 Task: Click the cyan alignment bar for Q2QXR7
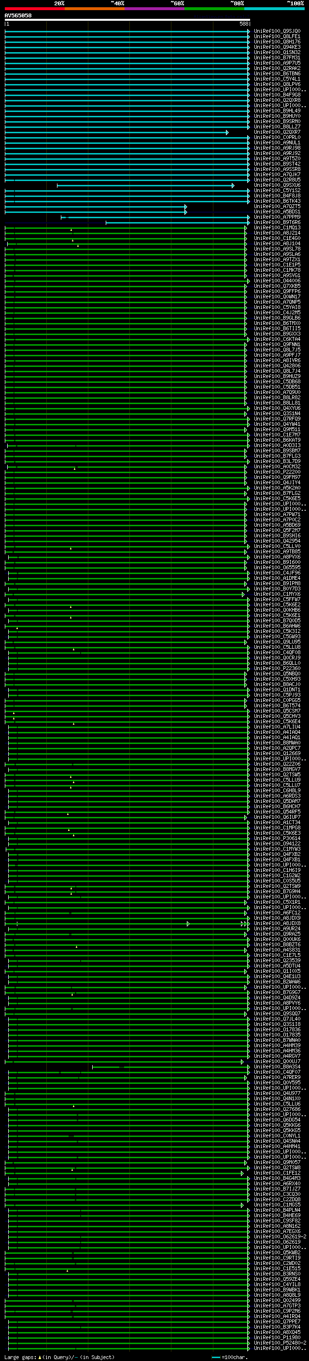116,133
